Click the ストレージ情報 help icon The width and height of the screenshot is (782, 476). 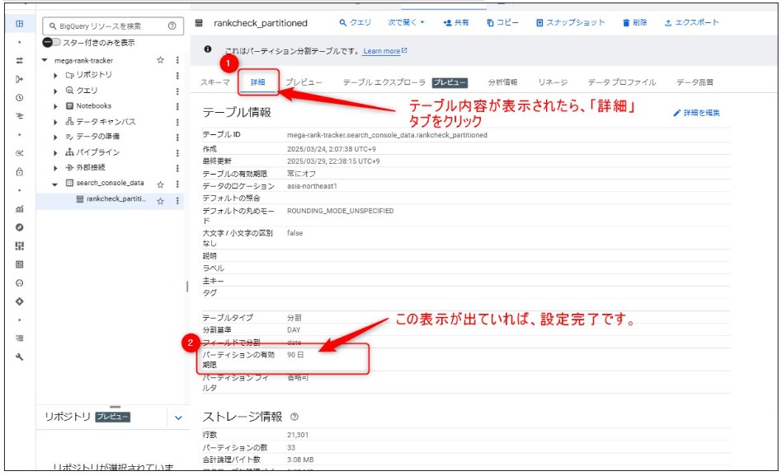[294, 417]
